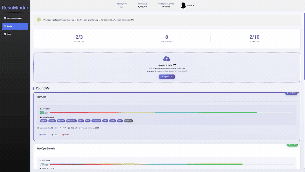Click the Uploaded date calendar icon
Viewport: 305px width, 172px height.
click(x=38, y=128)
